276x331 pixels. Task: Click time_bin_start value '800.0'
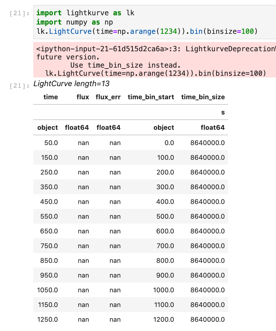pos(166,261)
